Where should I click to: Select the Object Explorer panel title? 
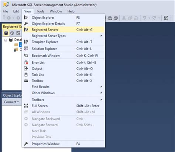pyautogui.click(x=12, y=95)
